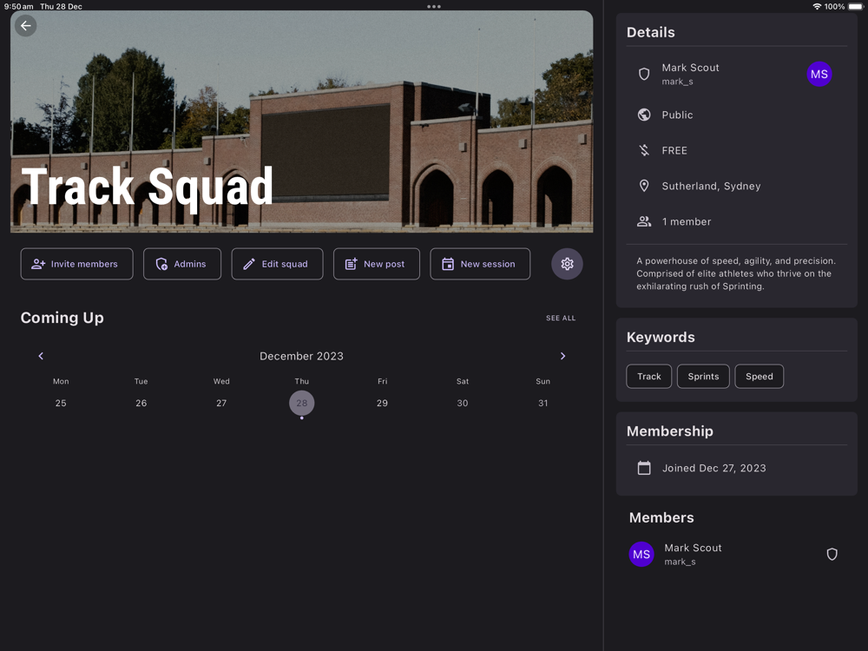
Task: Click the Keywords heading
Action: (x=661, y=337)
